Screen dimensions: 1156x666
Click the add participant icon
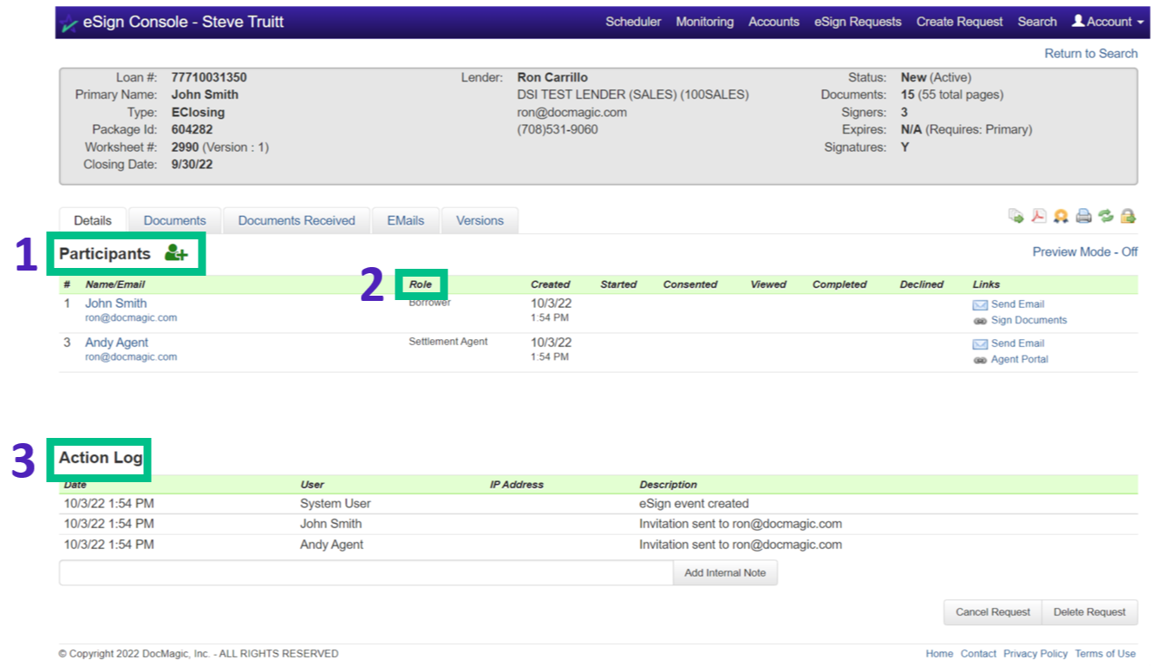[176, 253]
